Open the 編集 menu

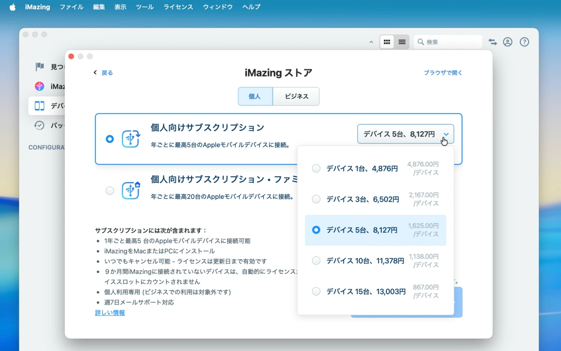[x=99, y=7]
